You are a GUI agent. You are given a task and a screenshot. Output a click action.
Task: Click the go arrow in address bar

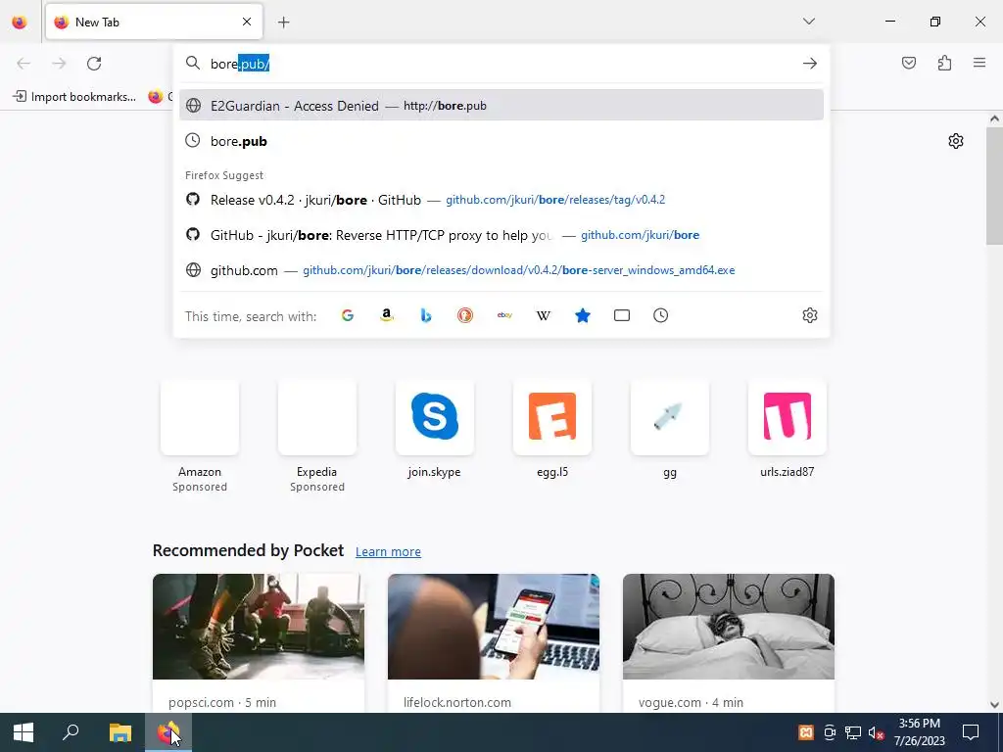pyautogui.click(x=810, y=64)
